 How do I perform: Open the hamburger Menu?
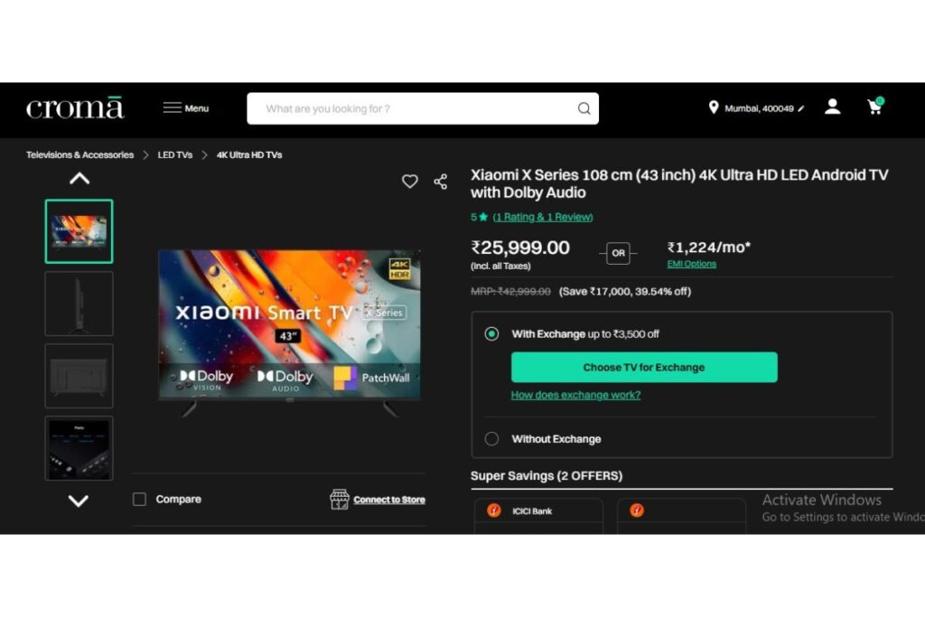click(x=186, y=108)
